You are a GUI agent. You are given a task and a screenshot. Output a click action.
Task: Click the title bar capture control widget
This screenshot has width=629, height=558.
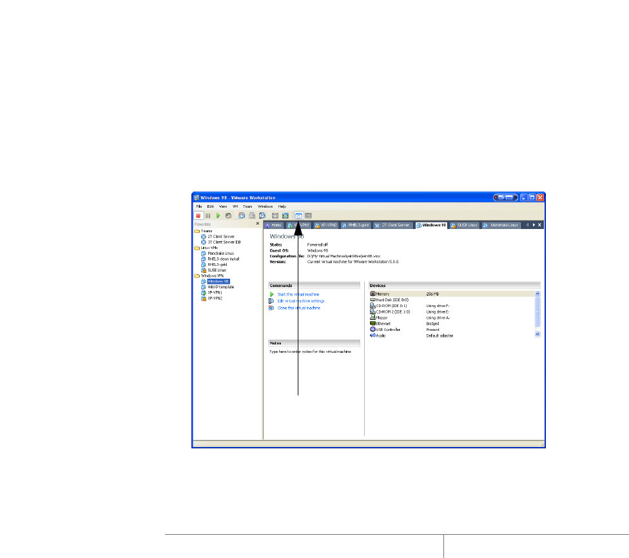505,197
